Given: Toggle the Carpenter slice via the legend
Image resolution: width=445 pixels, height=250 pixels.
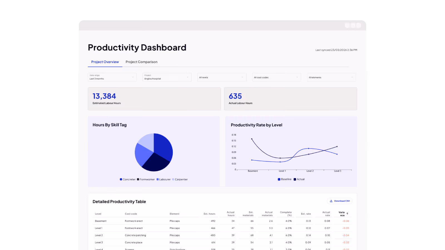Looking at the screenshot, I should (180, 179).
